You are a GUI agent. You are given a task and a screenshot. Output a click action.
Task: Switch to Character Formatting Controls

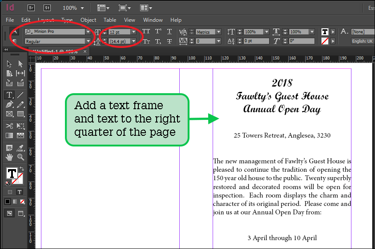point(15,32)
